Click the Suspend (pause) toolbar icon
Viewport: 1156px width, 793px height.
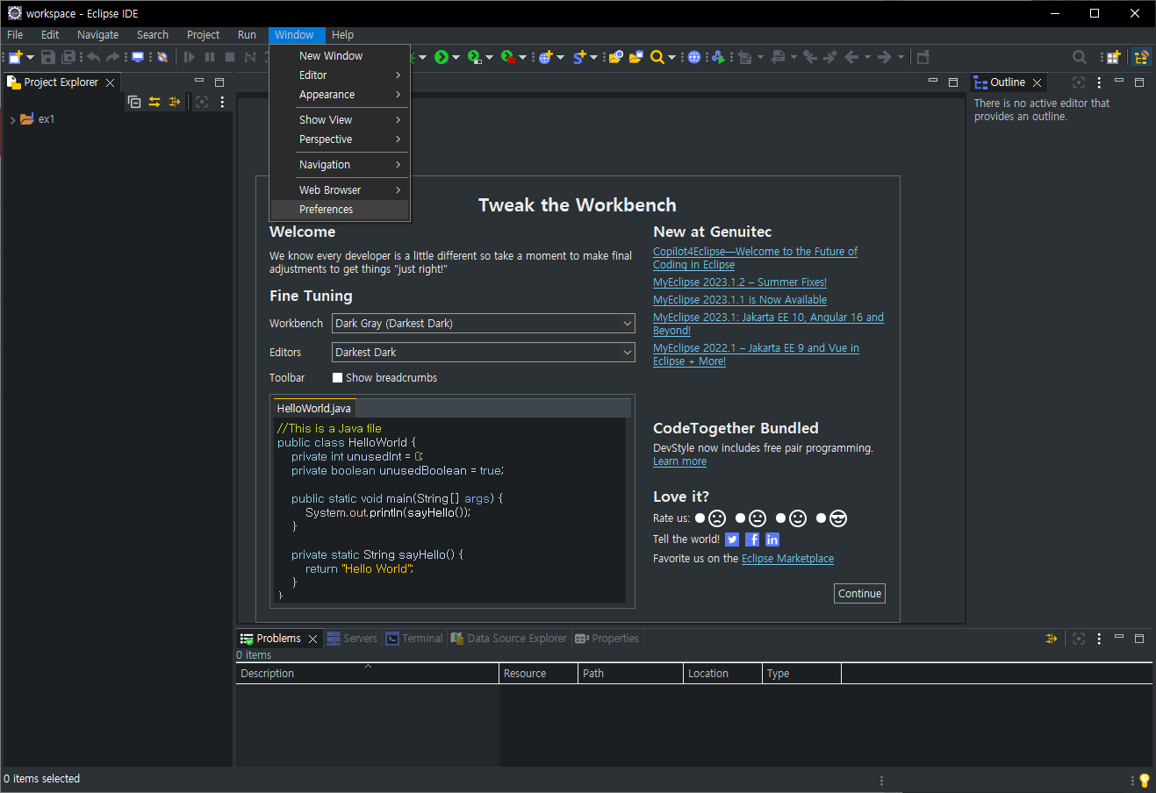pyautogui.click(x=210, y=57)
